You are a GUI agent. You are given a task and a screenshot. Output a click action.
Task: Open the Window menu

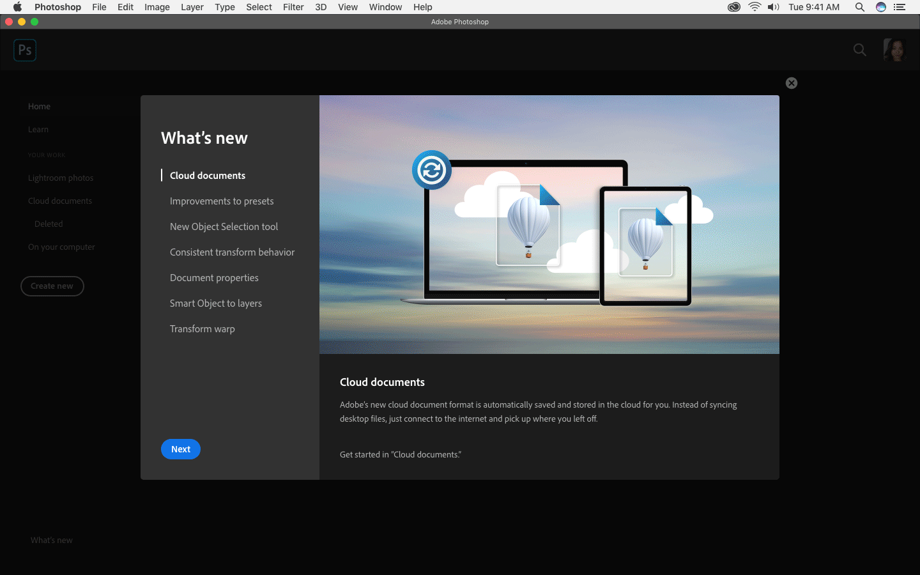[385, 7]
